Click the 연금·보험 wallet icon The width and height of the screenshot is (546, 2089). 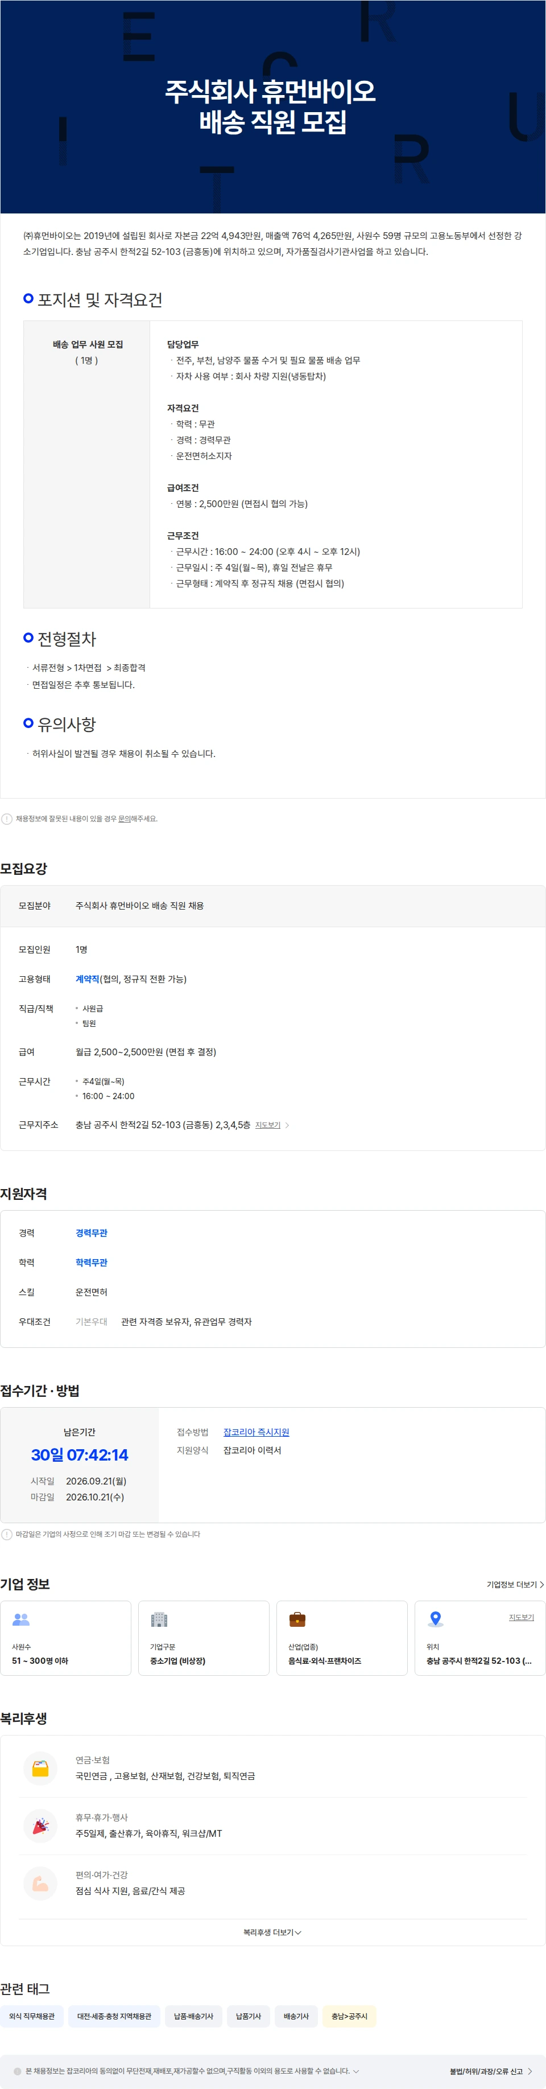[40, 1769]
